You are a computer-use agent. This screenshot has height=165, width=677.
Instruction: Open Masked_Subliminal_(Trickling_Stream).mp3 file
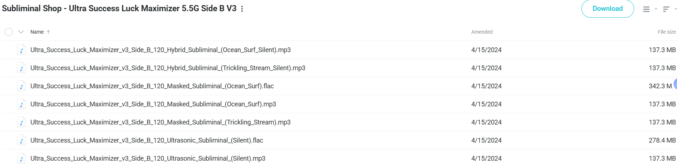pos(161,122)
